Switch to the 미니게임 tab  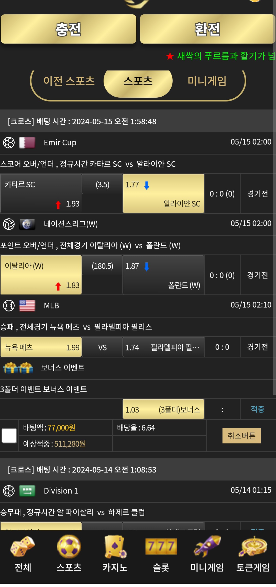[207, 81]
